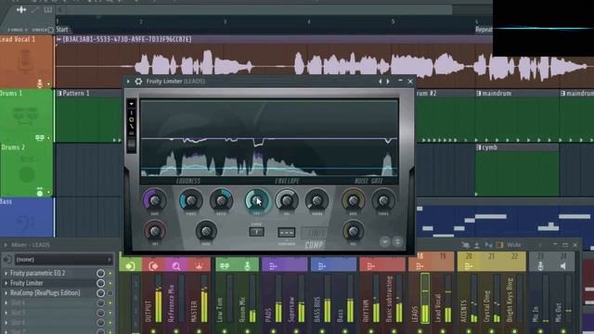Select the Fruity parametric EQ 2 slot
Image resolution: width=594 pixels, height=334 pixels.
(x=38, y=273)
